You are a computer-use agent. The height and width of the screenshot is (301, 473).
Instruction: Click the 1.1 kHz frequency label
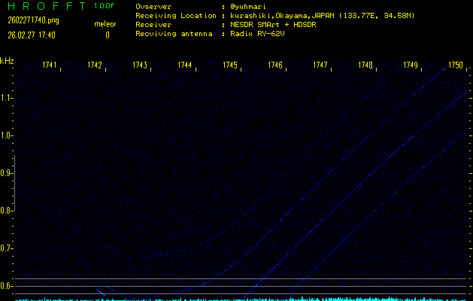[7, 98]
